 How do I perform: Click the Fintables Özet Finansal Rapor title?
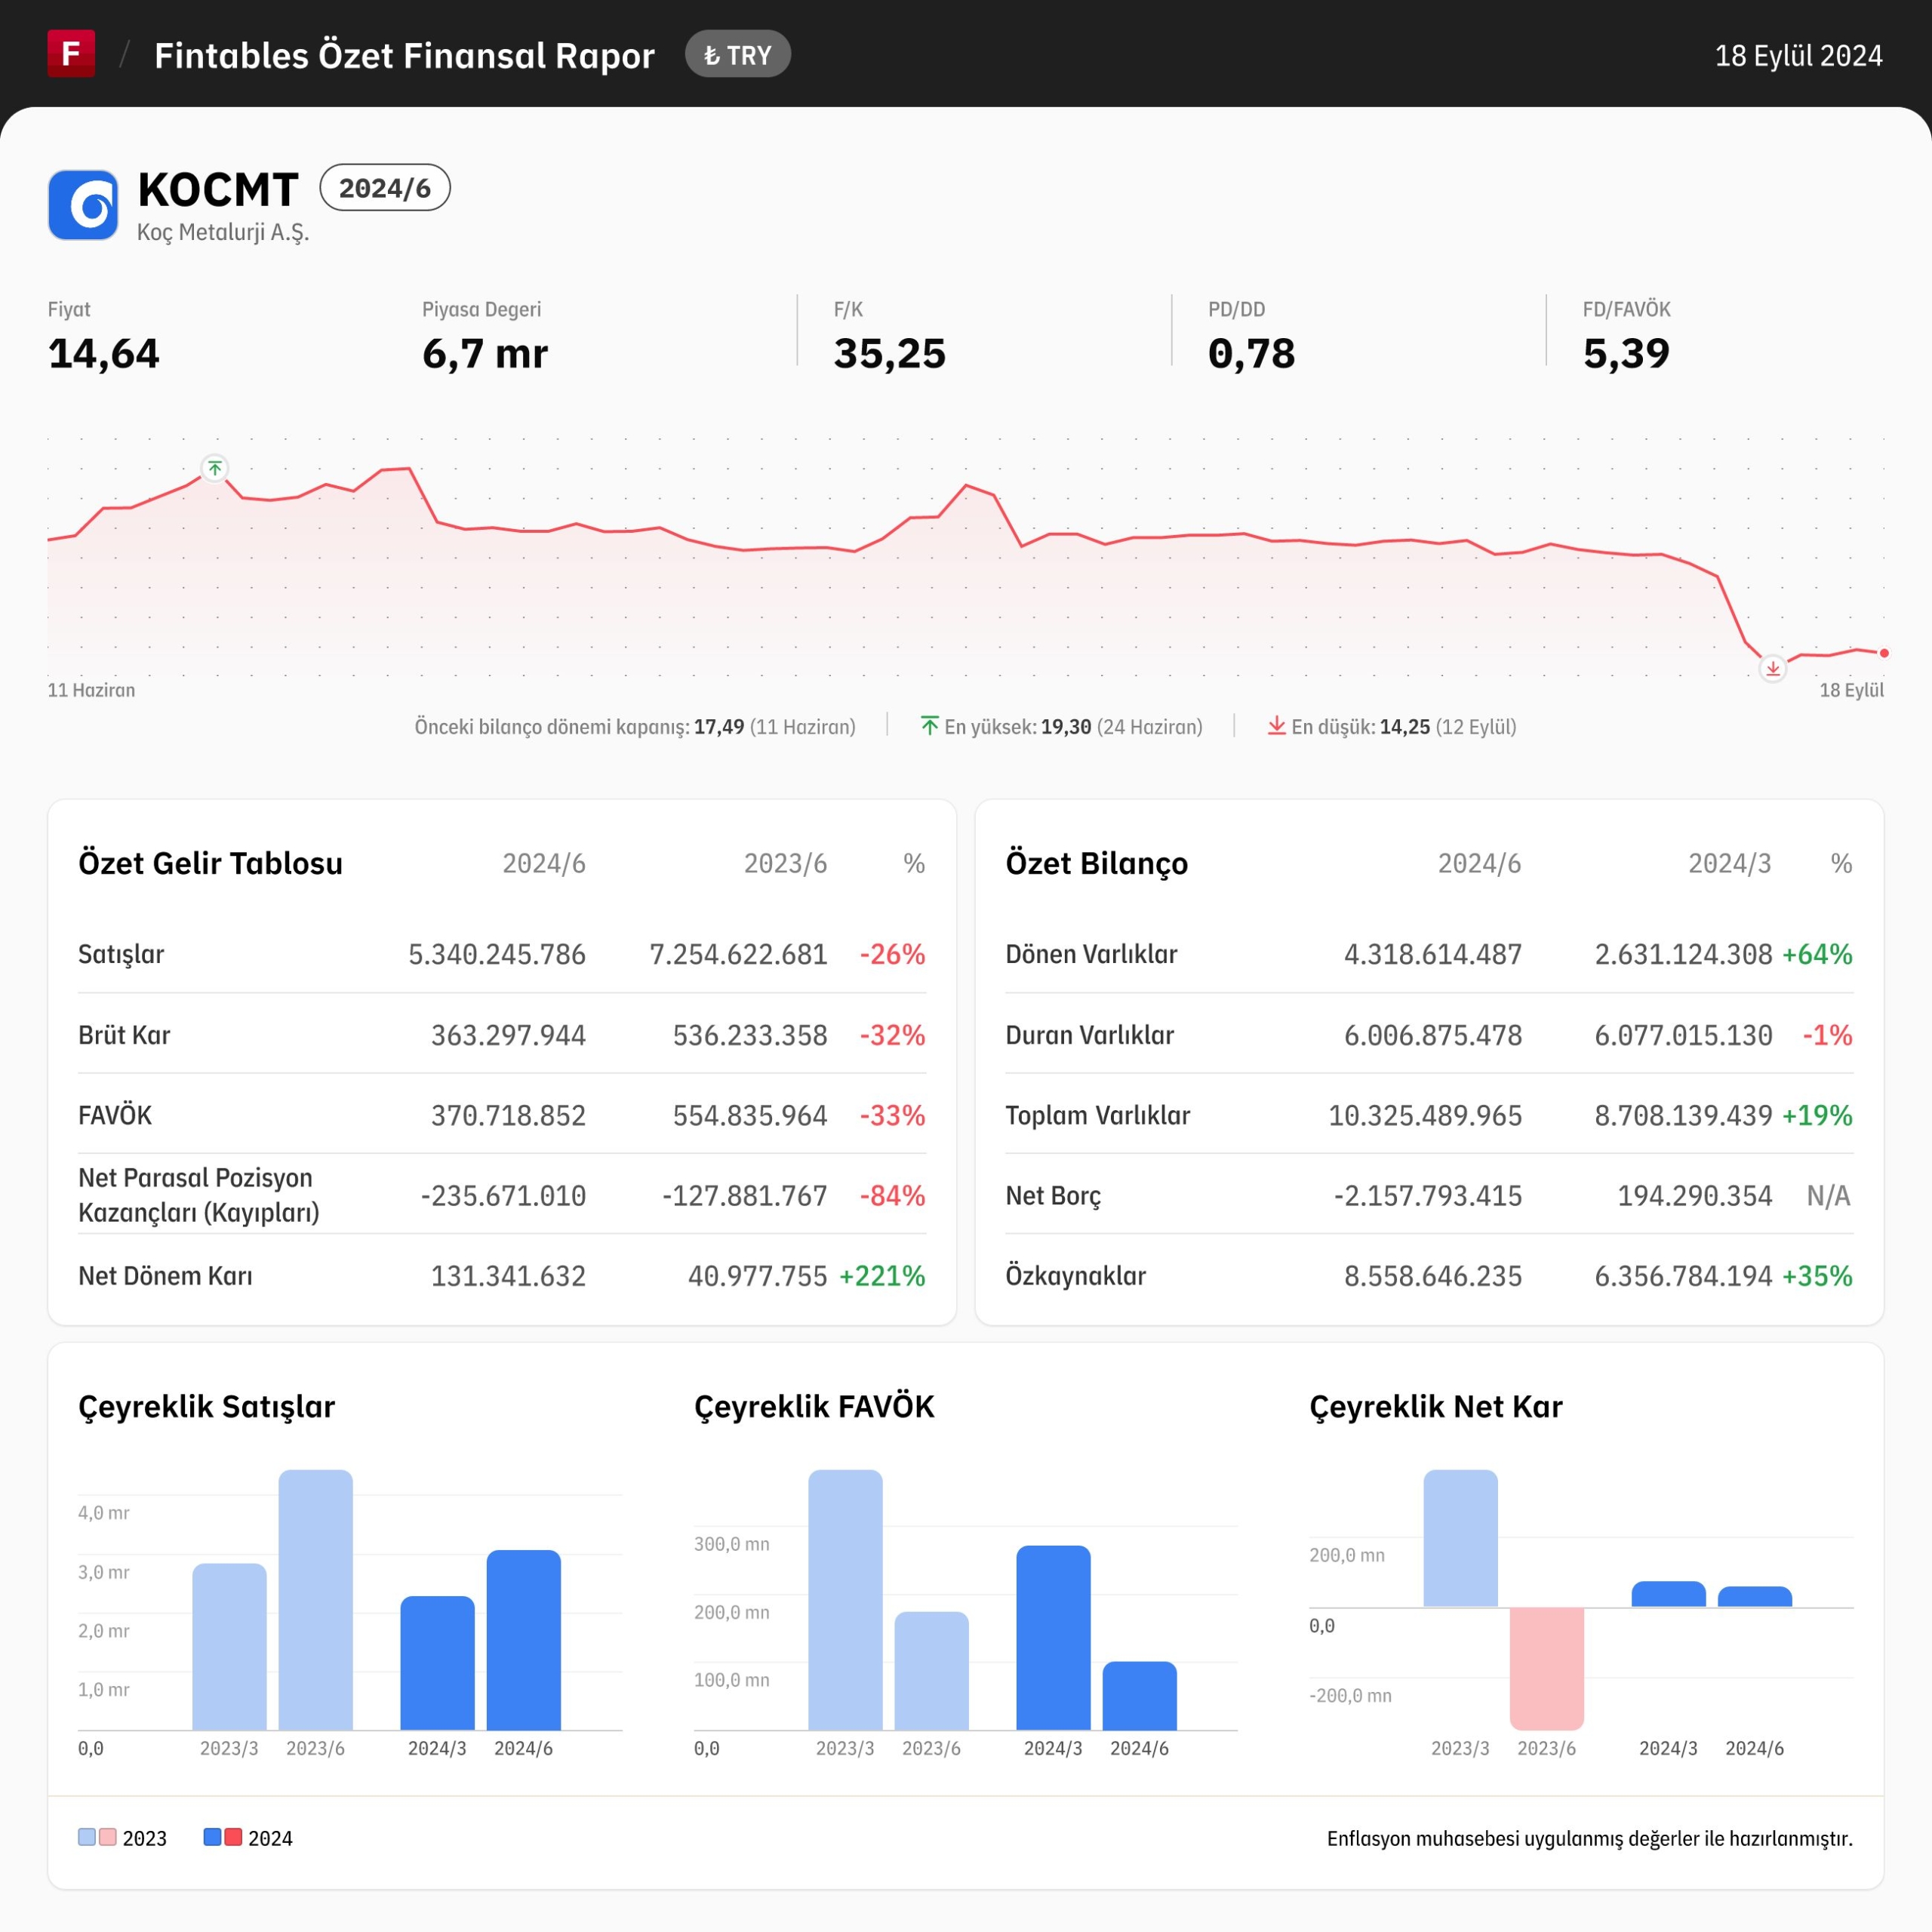point(404,56)
